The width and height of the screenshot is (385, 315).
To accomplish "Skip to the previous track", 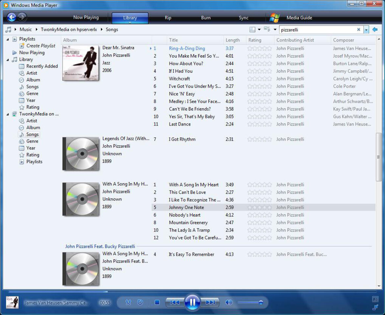I will [x=175, y=302].
